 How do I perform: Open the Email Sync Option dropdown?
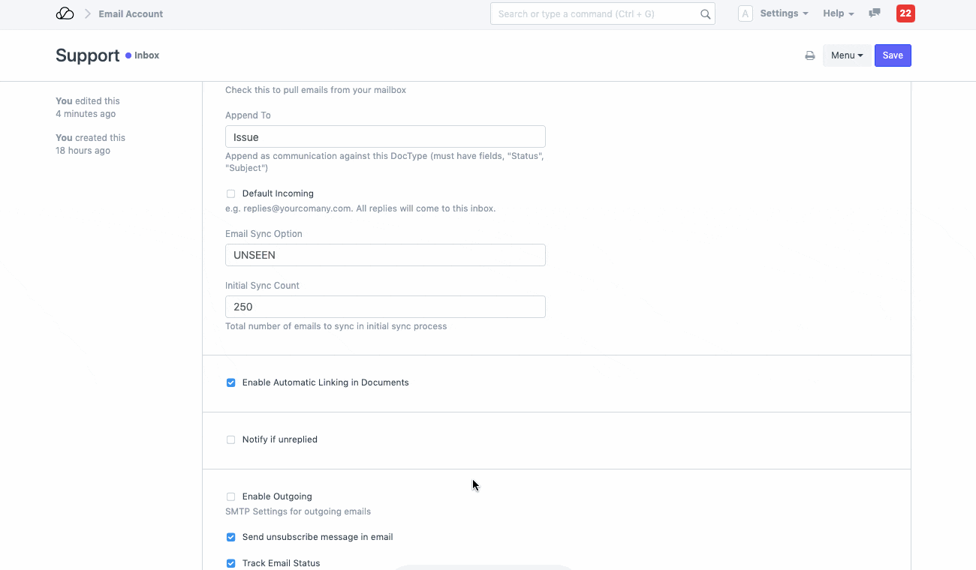click(385, 255)
